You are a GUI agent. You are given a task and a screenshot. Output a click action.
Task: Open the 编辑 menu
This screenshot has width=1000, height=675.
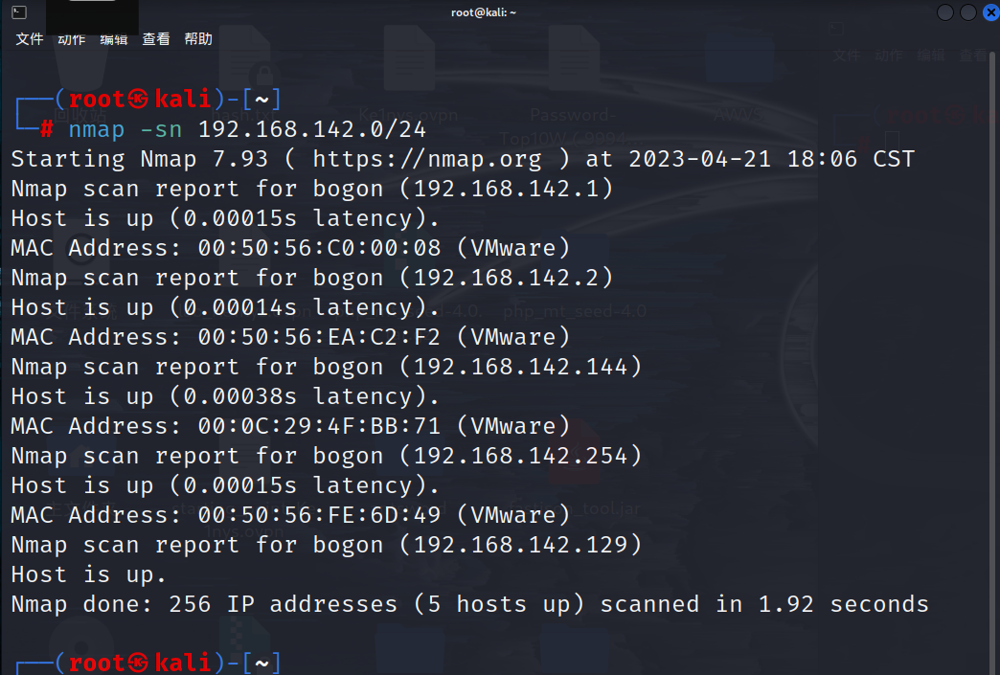114,39
